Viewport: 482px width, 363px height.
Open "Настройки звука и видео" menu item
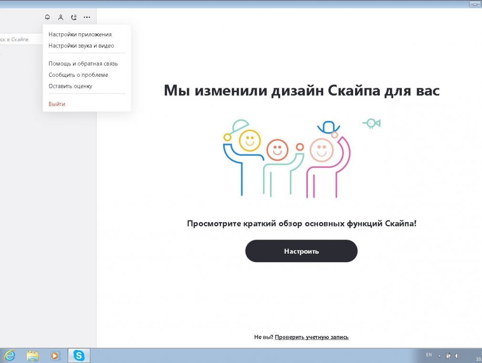click(81, 46)
